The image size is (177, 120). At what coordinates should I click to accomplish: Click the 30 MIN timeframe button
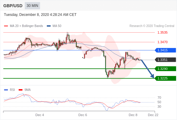32,6
